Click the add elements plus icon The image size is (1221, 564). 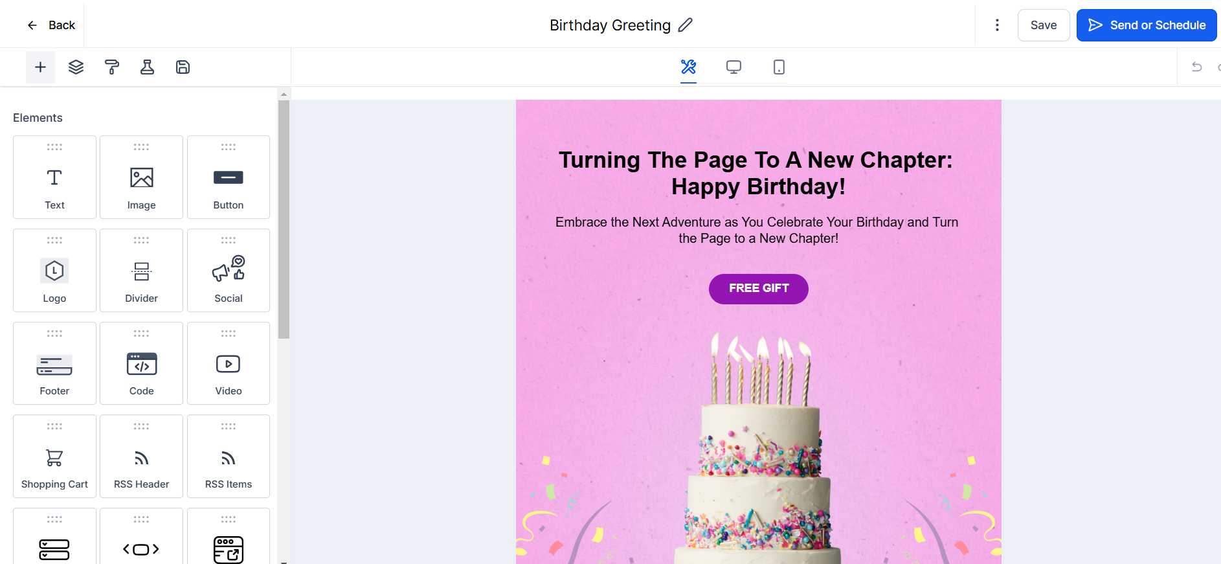[40, 67]
